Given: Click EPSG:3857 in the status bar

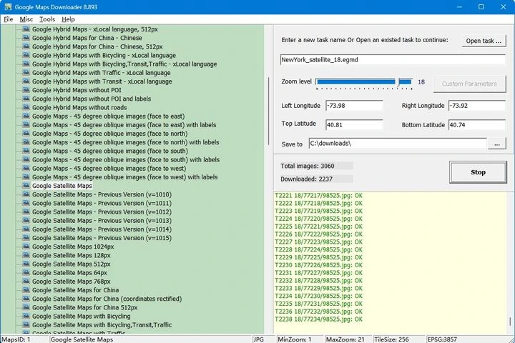Looking at the screenshot, I should (442, 339).
